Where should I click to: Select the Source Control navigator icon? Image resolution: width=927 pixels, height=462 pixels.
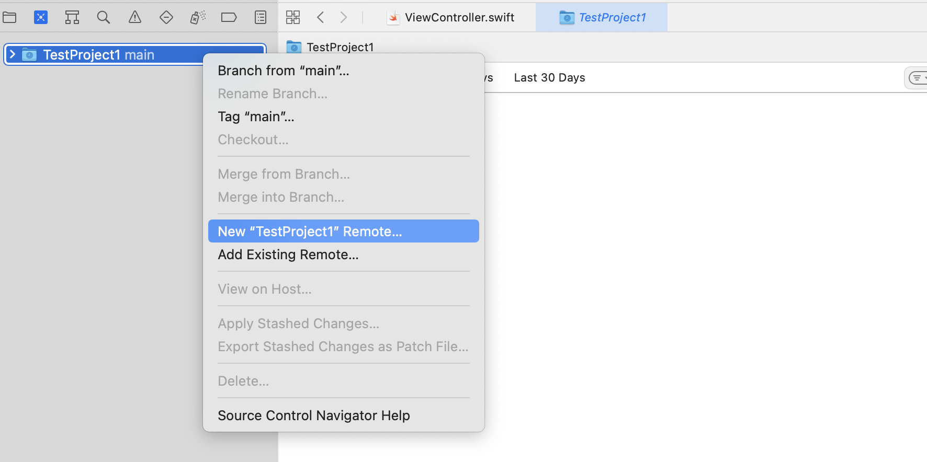[x=41, y=17]
